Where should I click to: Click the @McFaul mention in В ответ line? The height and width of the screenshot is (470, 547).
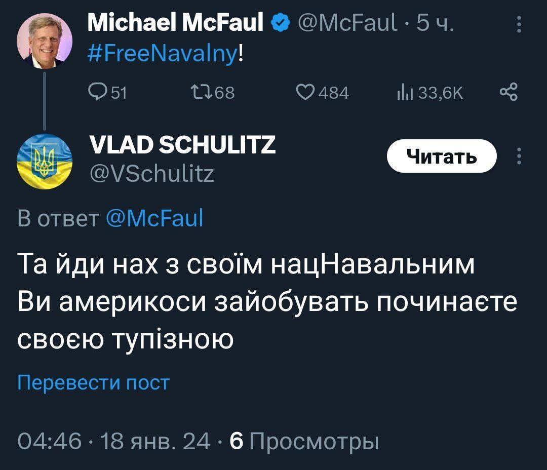click(154, 218)
